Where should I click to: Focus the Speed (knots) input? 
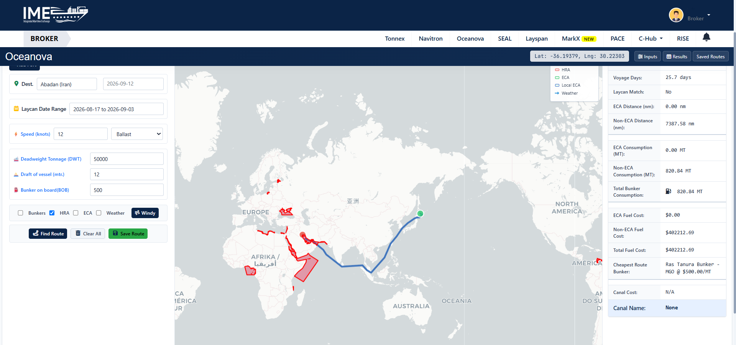coord(80,134)
